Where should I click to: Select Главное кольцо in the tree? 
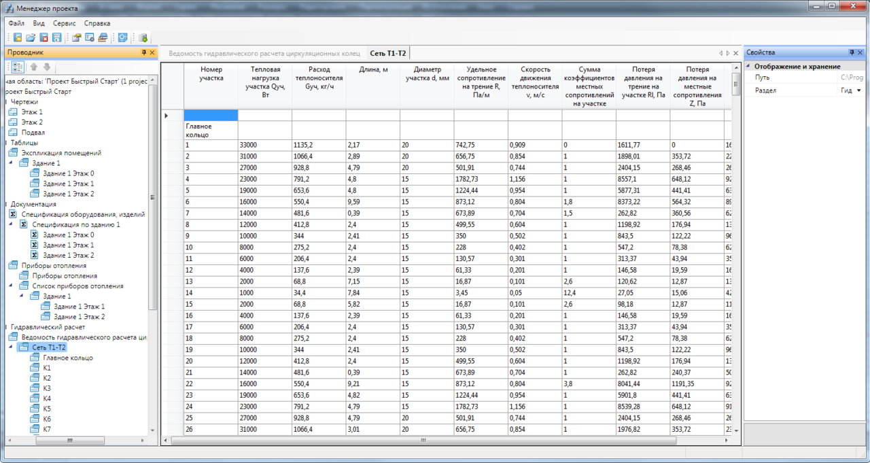pyautogui.click(x=68, y=358)
